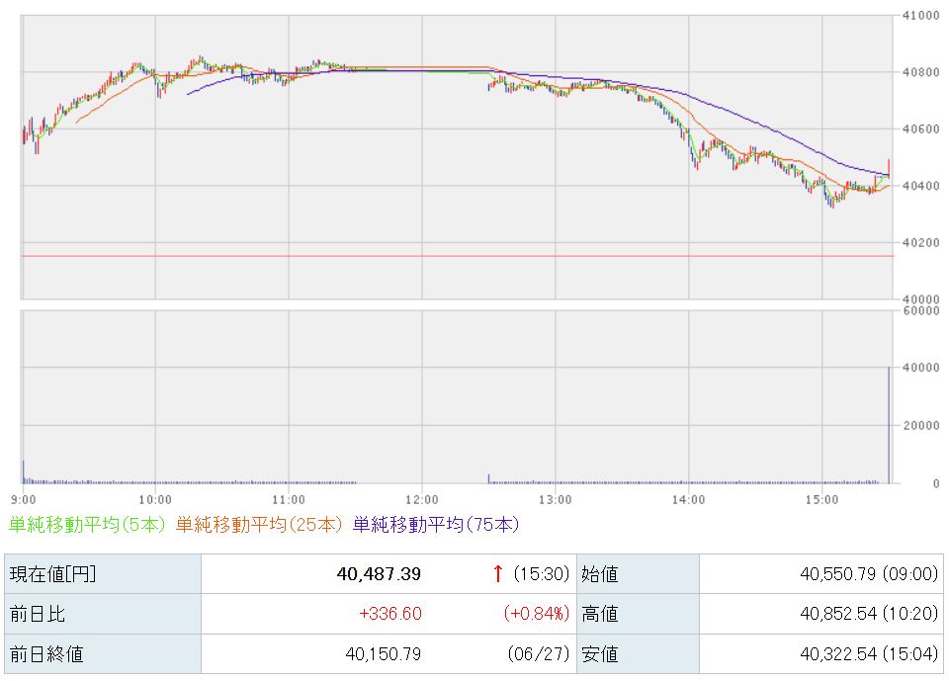Viewport: 949px width, 681px height.
Task: Click the final candlestick spike near 15:30
Action: click(889, 168)
